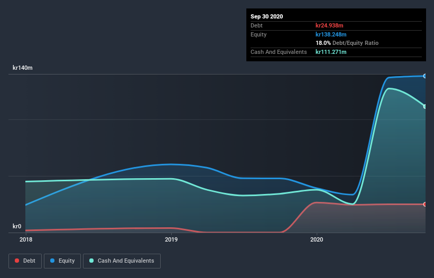Click the Sep 30 2020 tooltip date

[266, 16]
